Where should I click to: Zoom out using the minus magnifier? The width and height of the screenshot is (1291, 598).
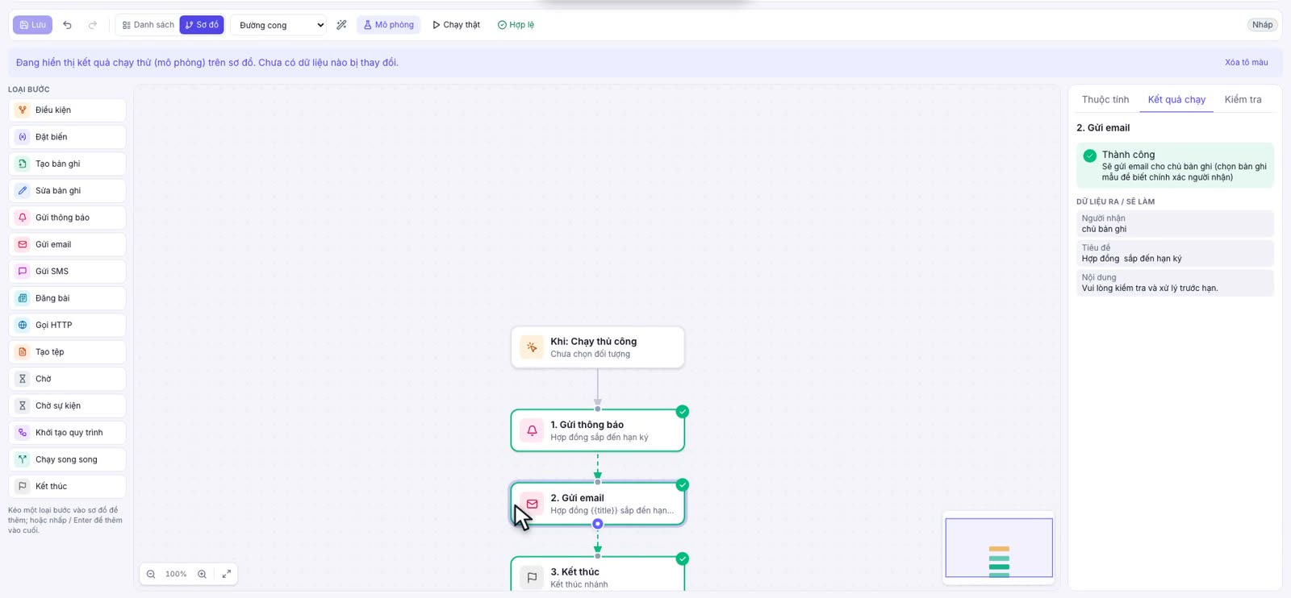151,574
